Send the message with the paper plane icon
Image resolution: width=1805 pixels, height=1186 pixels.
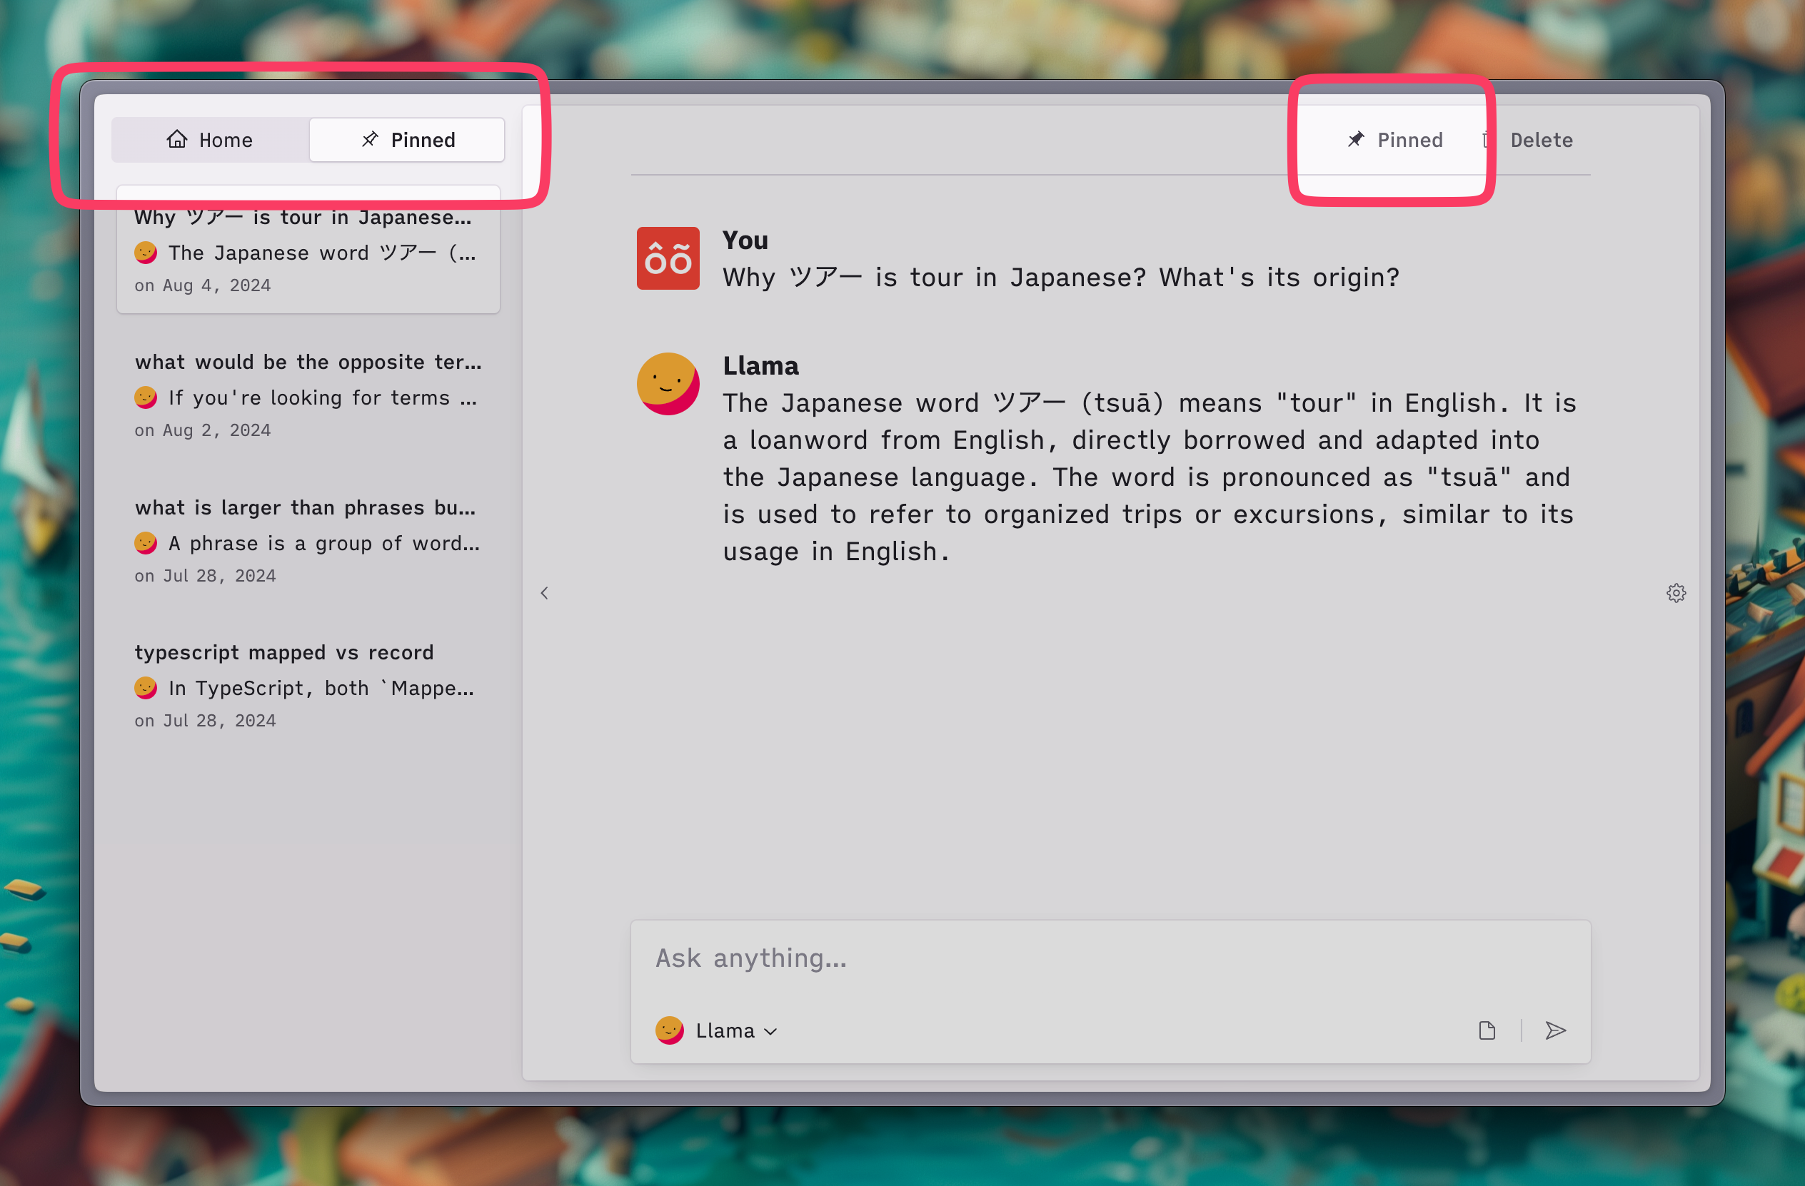tap(1556, 1030)
